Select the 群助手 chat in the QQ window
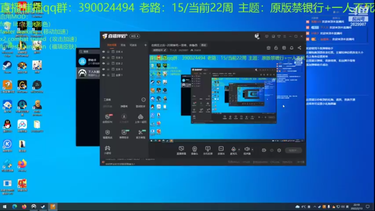The width and height of the screenshot is (375, 211). pyautogui.click(x=88, y=61)
